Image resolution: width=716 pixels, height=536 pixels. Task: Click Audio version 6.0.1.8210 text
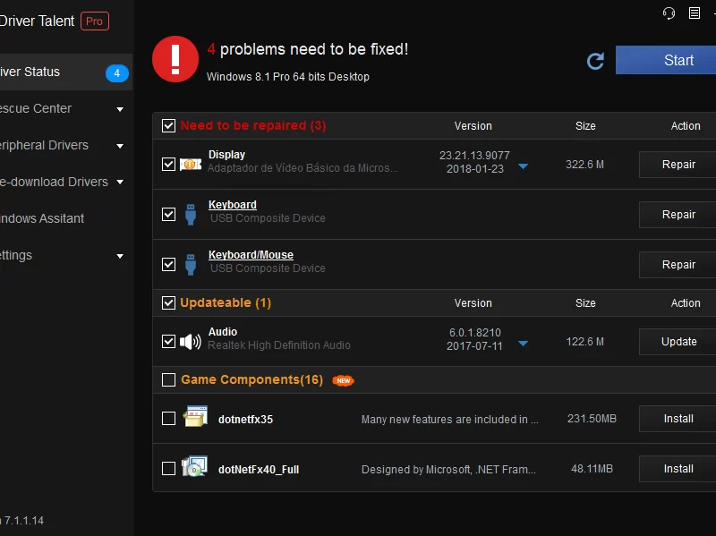(475, 332)
